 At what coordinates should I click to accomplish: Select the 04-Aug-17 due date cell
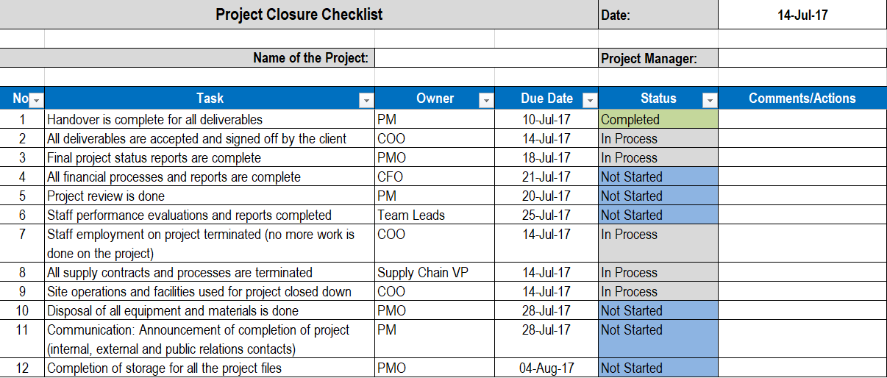(x=547, y=368)
